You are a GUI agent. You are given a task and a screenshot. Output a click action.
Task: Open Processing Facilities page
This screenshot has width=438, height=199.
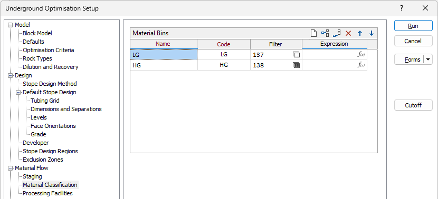coord(47,193)
